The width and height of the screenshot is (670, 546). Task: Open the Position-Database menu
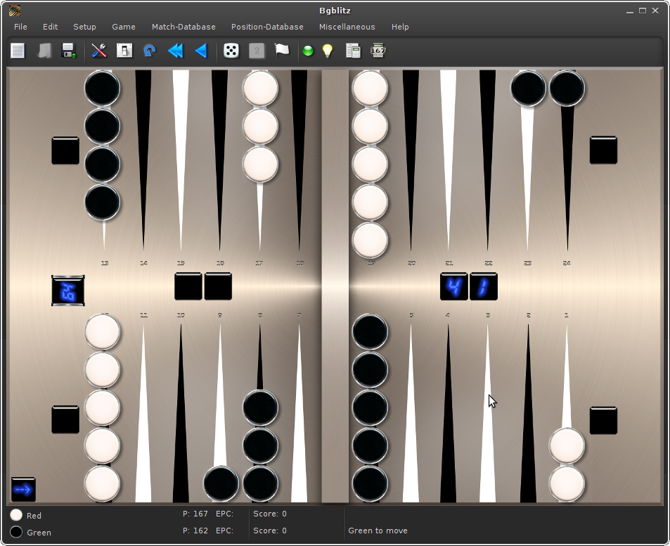coord(267,27)
